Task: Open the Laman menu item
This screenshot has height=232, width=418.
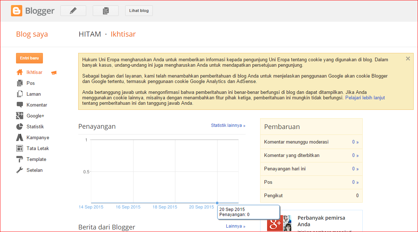Action: point(33,94)
